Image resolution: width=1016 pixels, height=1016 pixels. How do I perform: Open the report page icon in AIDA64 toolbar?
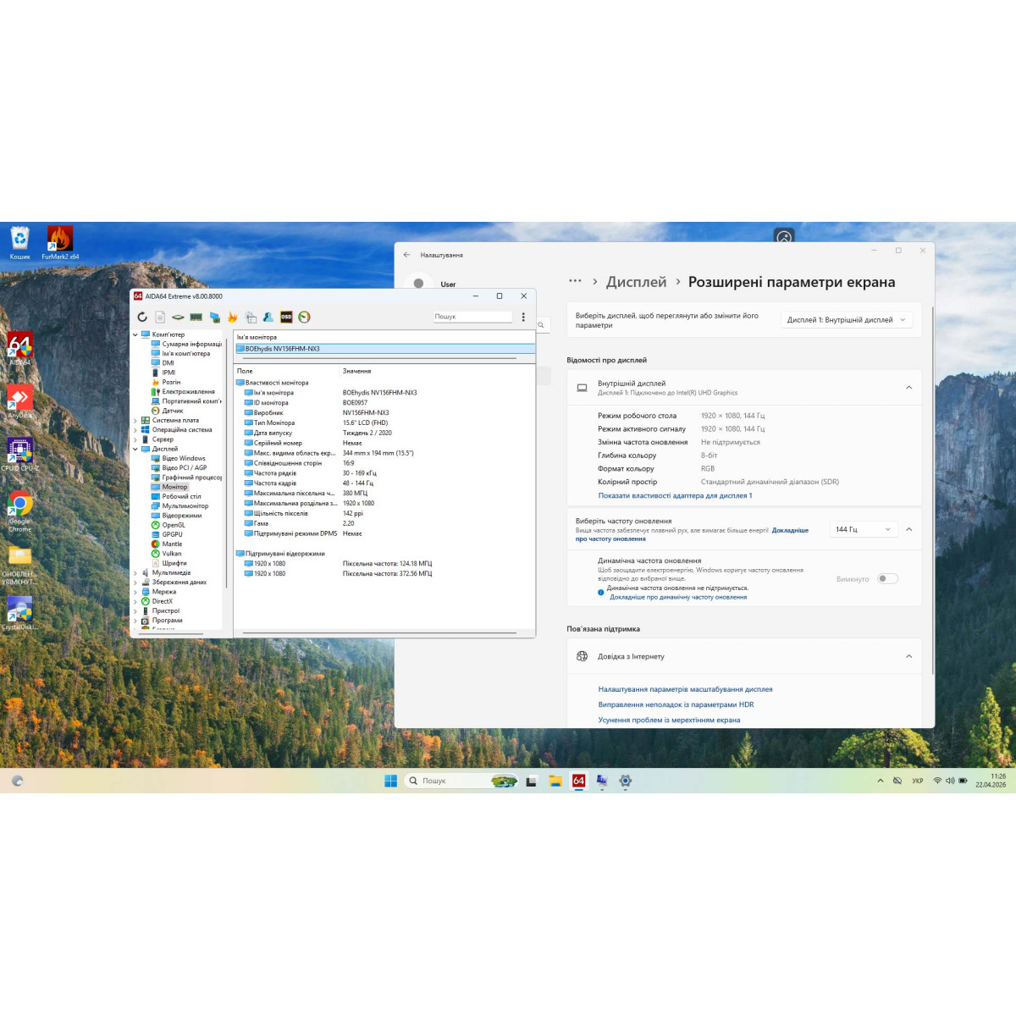(160, 317)
